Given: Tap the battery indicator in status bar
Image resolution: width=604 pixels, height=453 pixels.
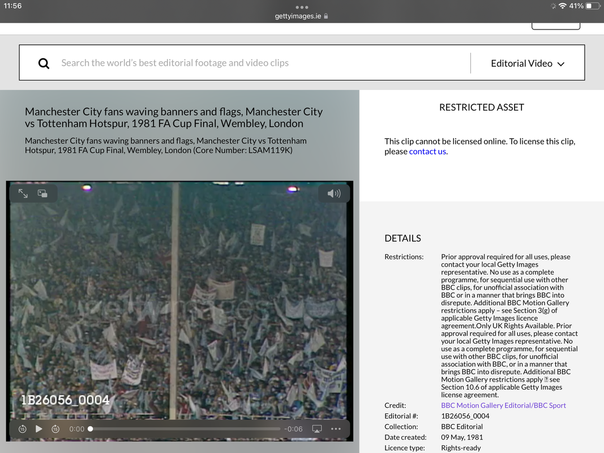Looking at the screenshot, I should click(593, 6).
